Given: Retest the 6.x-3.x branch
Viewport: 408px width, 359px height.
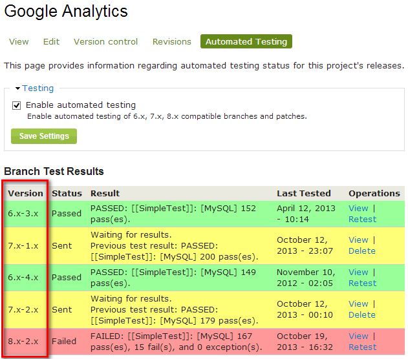Looking at the screenshot, I should tap(363, 220).
